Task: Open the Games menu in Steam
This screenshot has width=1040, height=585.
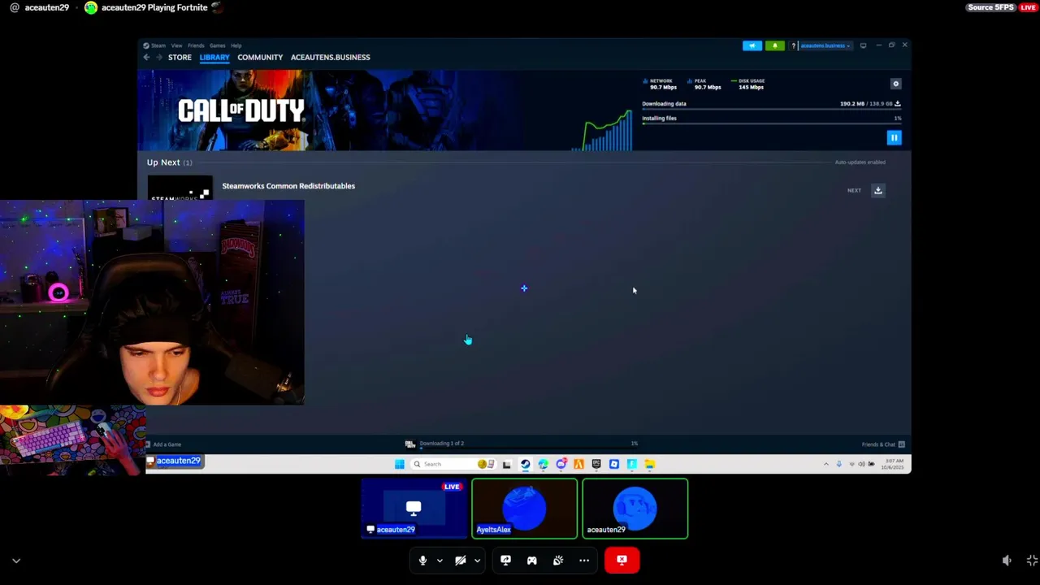Action: pos(217,45)
